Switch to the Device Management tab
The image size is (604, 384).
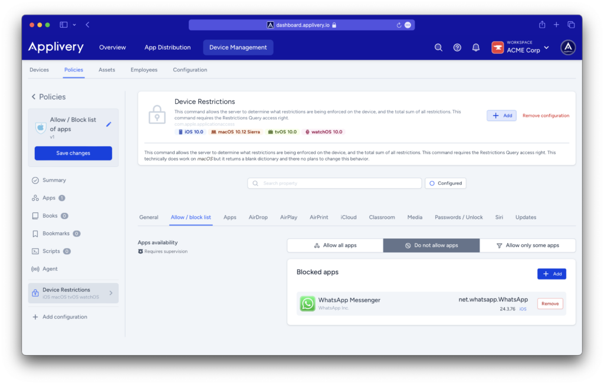[238, 47]
